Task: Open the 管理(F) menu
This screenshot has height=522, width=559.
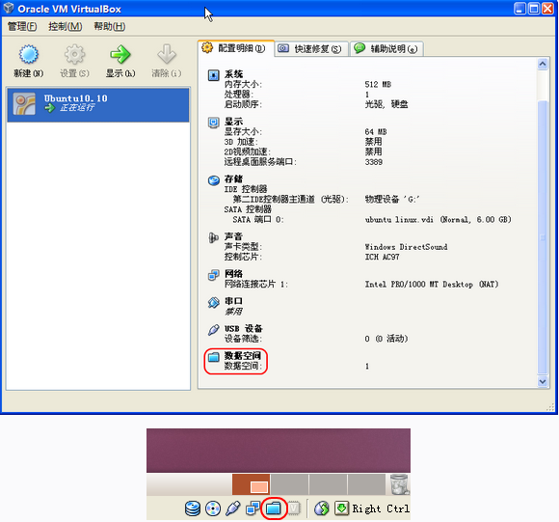Action: pyautogui.click(x=22, y=26)
